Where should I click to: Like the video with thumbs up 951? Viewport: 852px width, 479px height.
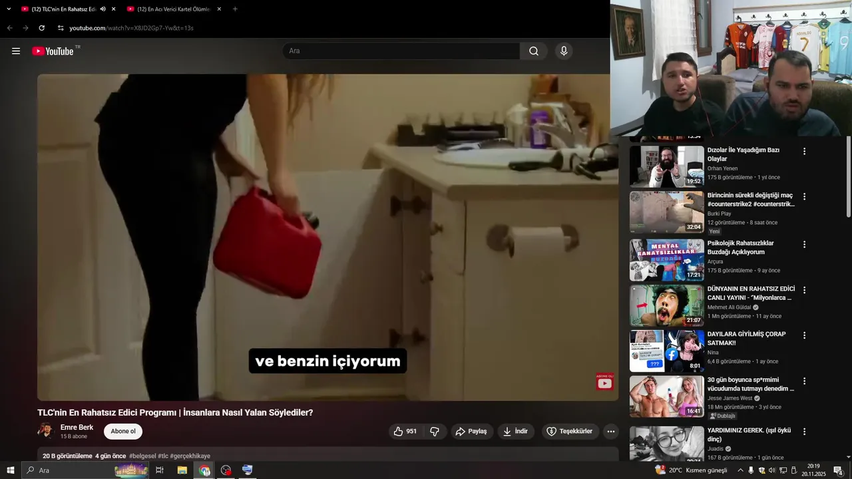coord(405,431)
